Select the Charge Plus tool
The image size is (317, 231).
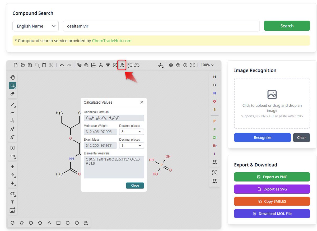pos(12,129)
